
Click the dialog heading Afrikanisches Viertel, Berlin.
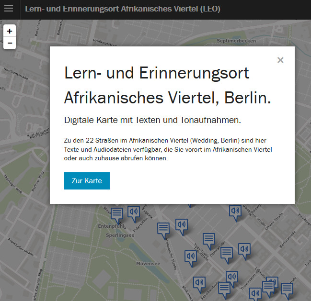coord(168,98)
